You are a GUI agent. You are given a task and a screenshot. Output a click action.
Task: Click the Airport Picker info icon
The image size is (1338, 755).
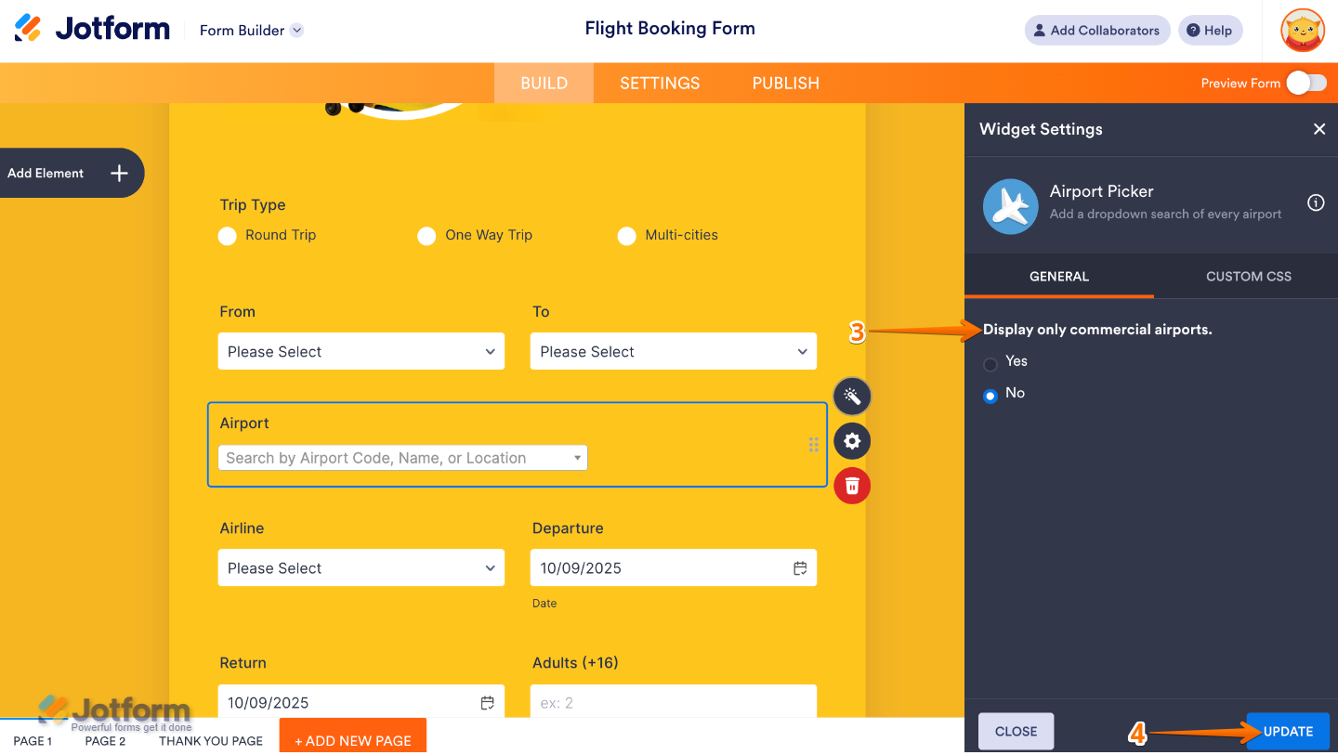1316,202
